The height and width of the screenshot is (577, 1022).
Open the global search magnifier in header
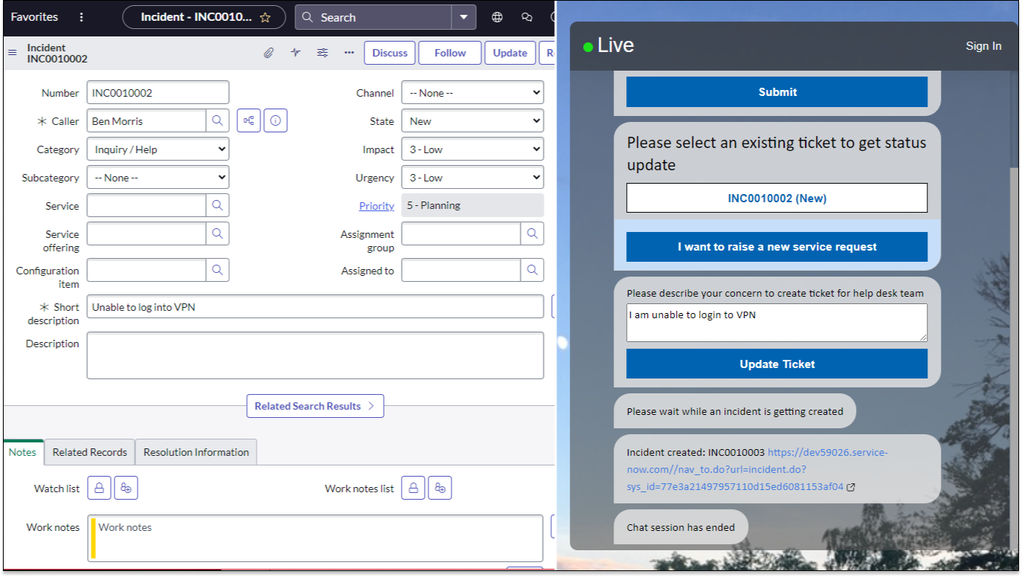coord(306,16)
